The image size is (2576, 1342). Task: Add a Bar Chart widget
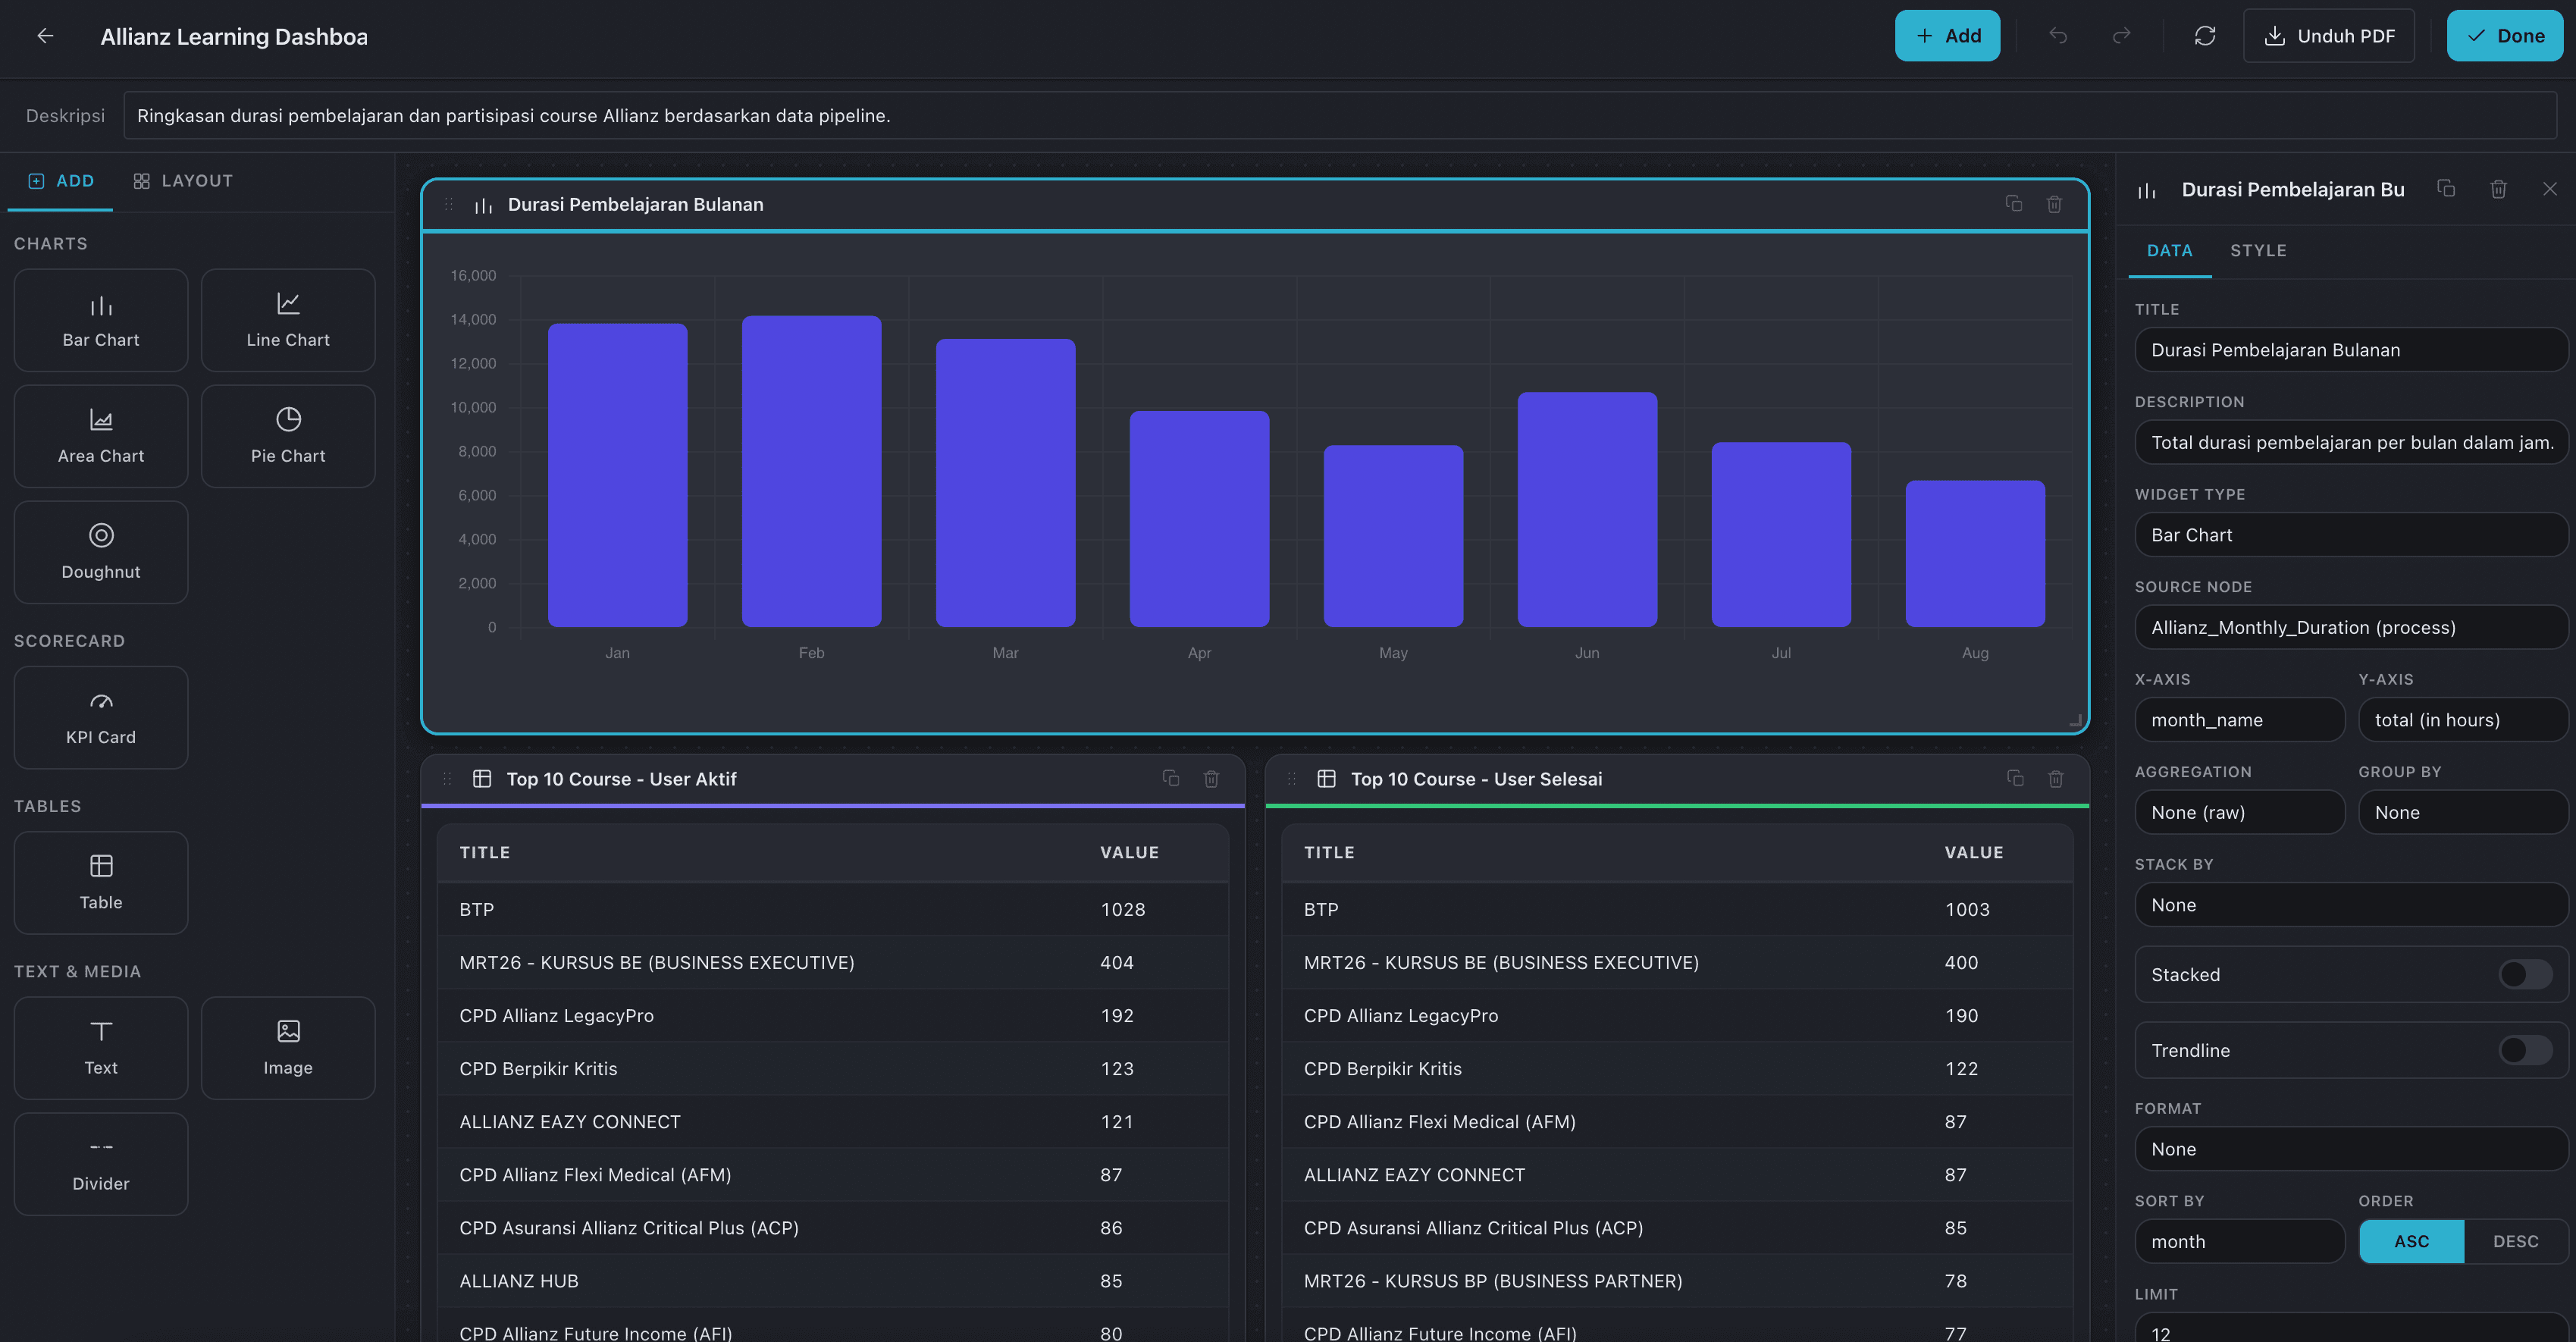pos(101,320)
